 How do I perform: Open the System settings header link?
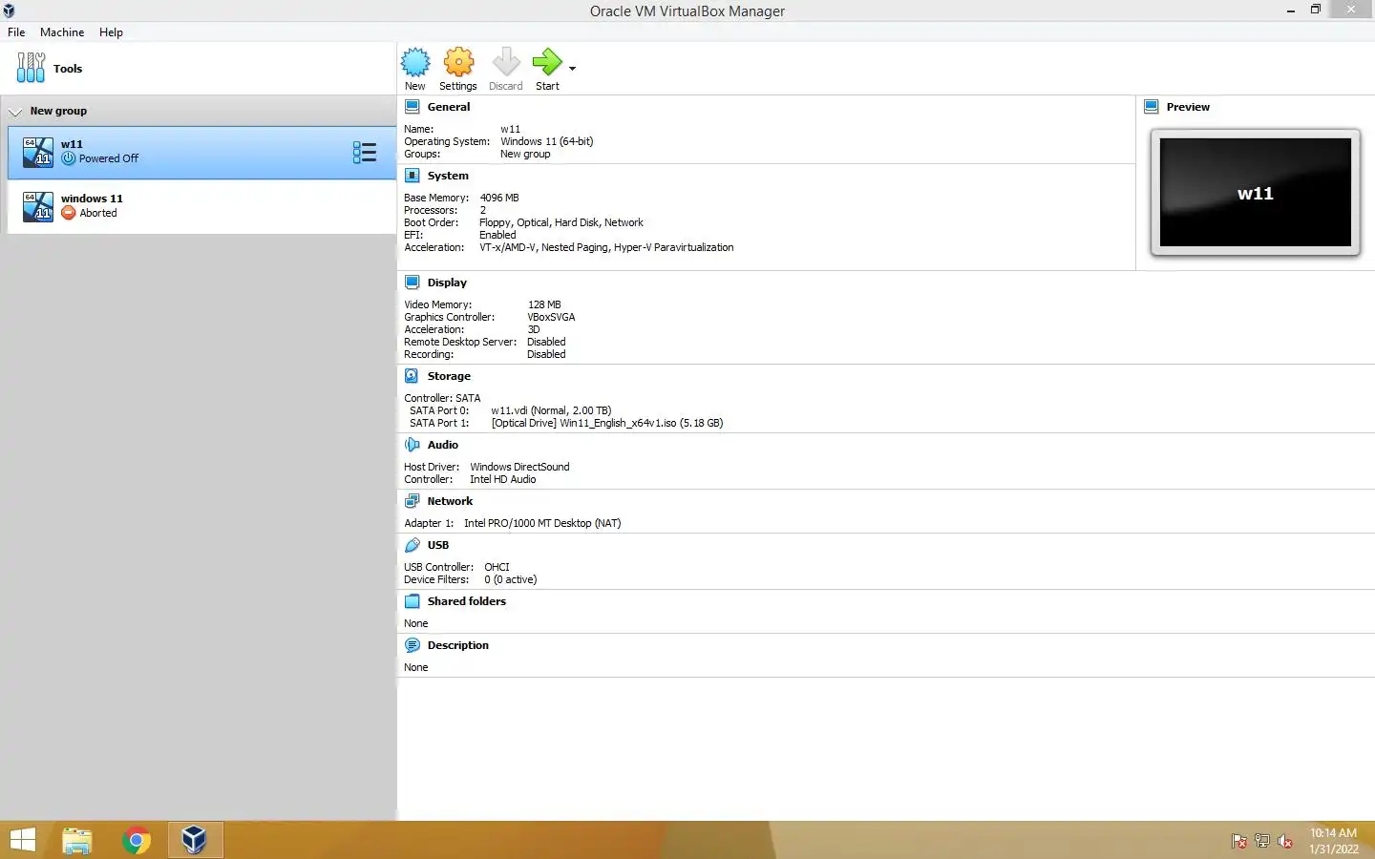click(448, 176)
